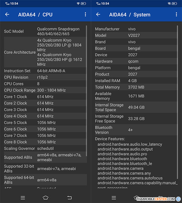182x203 pixels.
Task: Tap Supported 64-bit ABIs row
Action: pyautogui.click(x=45, y=180)
